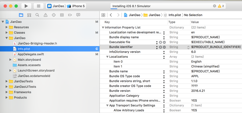242x113 pixels.
Task: Click YES value for Allow Arbitrary Loads
Action: click(x=194, y=110)
